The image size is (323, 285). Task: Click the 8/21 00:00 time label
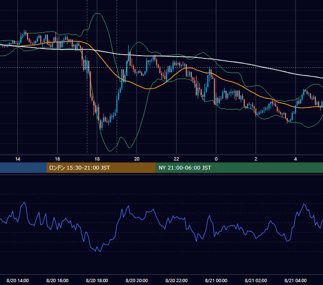click(216, 280)
